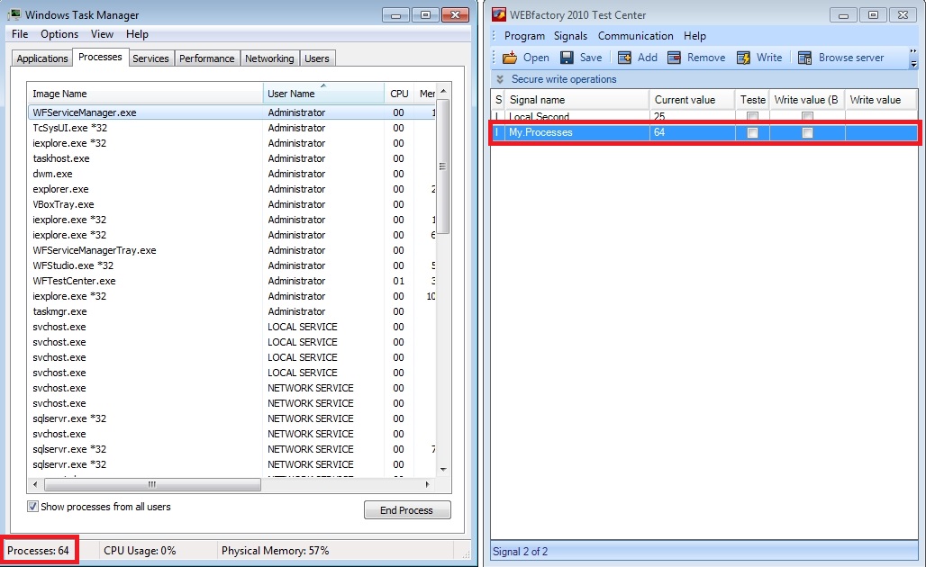
Task: Click the Add signal icon
Action: [x=624, y=58]
